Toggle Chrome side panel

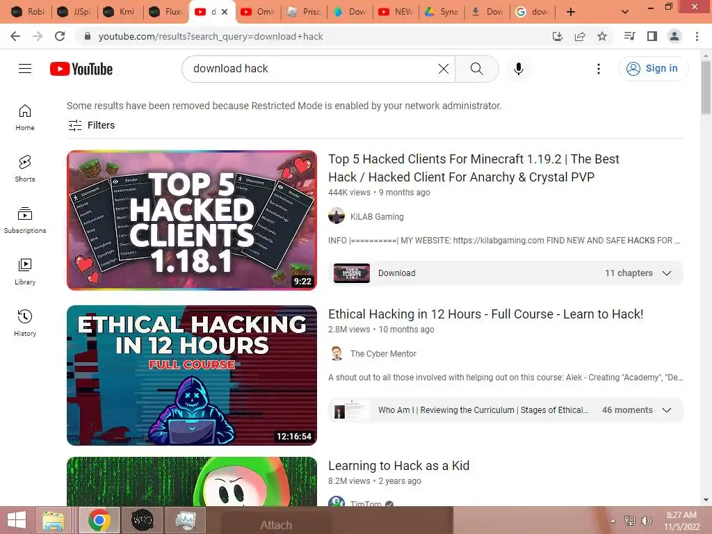pyautogui.click(x=652, y=36)
